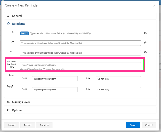
Task: Click the 'MS Teams Webhook URL:' label
Action: (12, 64)
